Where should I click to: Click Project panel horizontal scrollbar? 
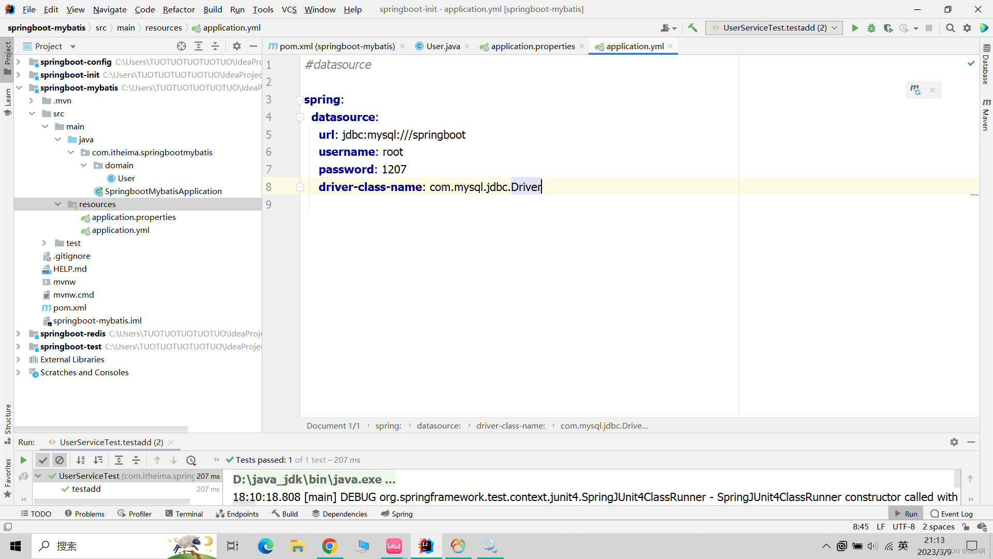pyautogui.click(x=101, y=429)
